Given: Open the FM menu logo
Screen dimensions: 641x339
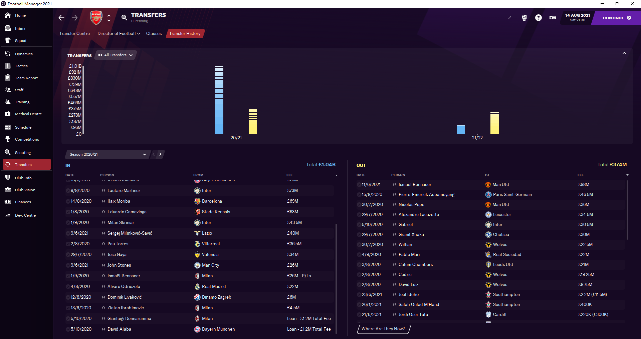Looking at the screenshot, I should [x=553, y=18].
